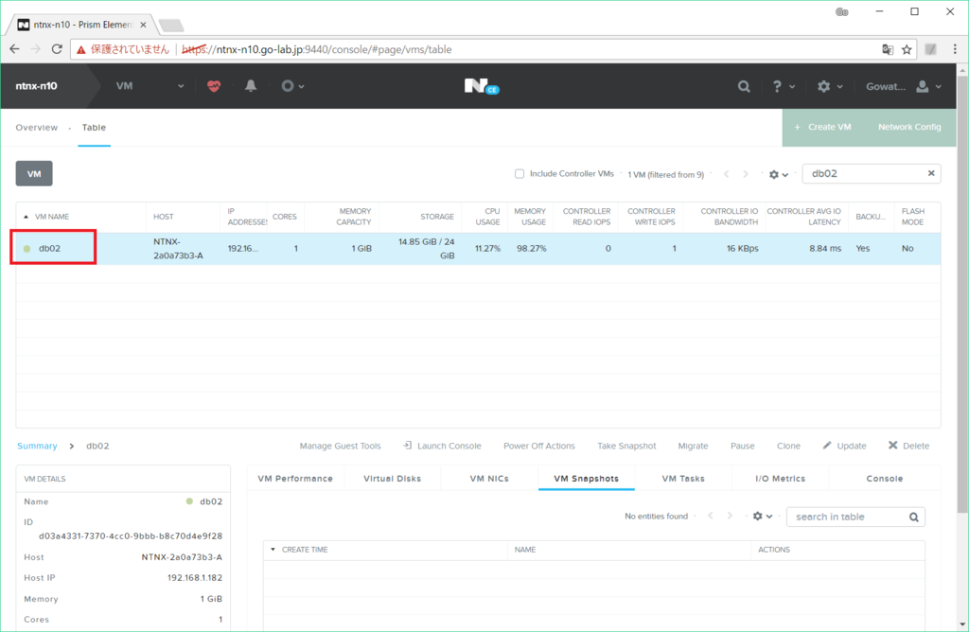Go to next page of snapshots table
Viewport: 969px width, 632px height.
730,516
